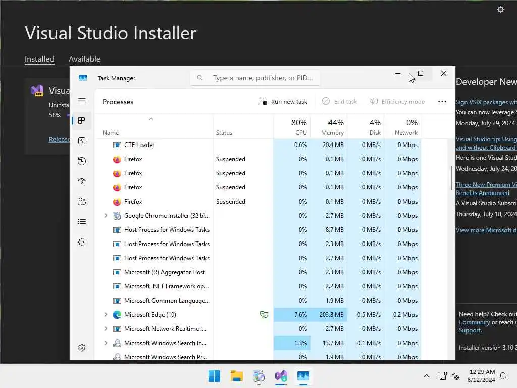Click the three-dot more options button

442,102
